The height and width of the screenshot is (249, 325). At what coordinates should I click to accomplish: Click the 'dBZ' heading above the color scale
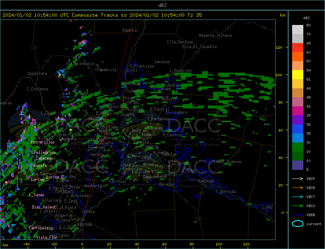click(x=306, y=18)
